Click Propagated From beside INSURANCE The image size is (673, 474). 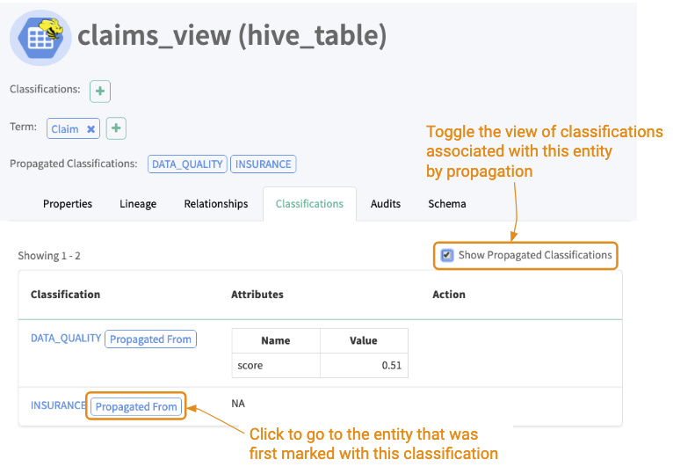click(136, 406)
